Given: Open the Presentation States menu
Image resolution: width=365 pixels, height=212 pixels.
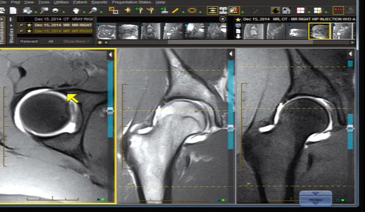Looking at the screenshot, I should (131, 2).
